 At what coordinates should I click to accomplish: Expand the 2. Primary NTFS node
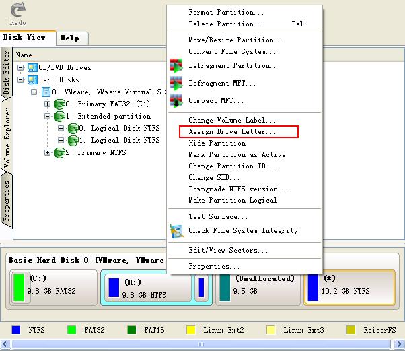tap(47, 153)
